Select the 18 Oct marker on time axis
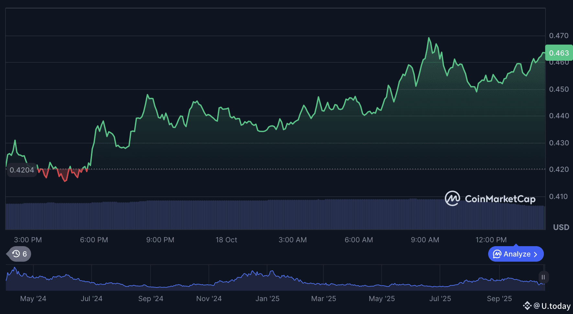Viewport: 573px width, 314px height. [226, 240]
